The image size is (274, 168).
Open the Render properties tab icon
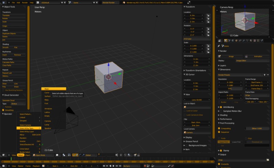click(226, 40)
